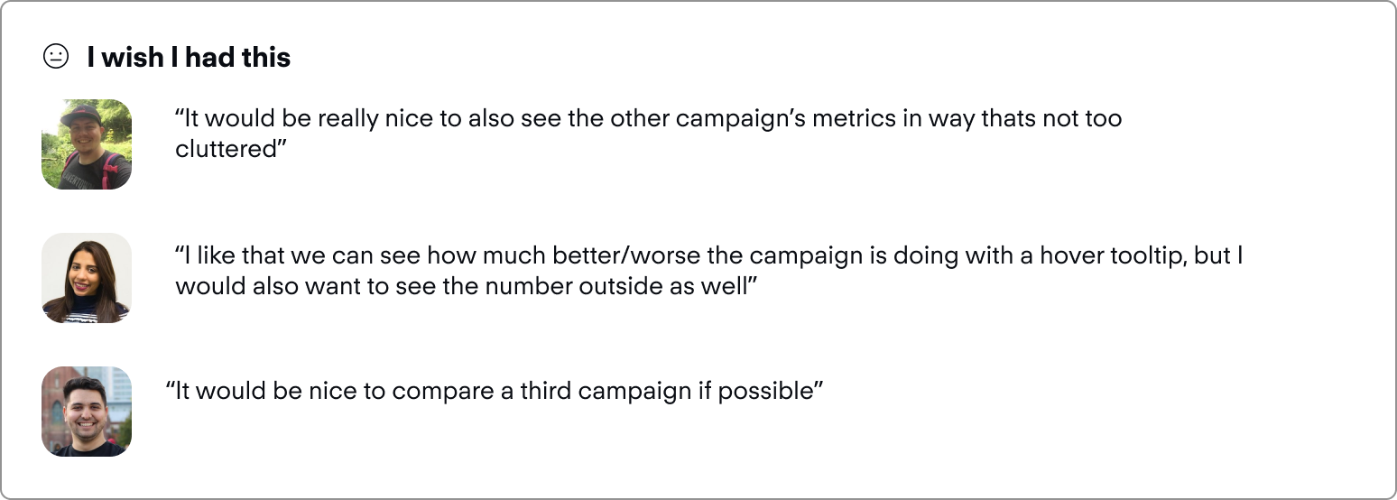Click the words "third campaign" in last quote
The image size is (1397, 500).
pyautogui.click(x=603, y=392)
